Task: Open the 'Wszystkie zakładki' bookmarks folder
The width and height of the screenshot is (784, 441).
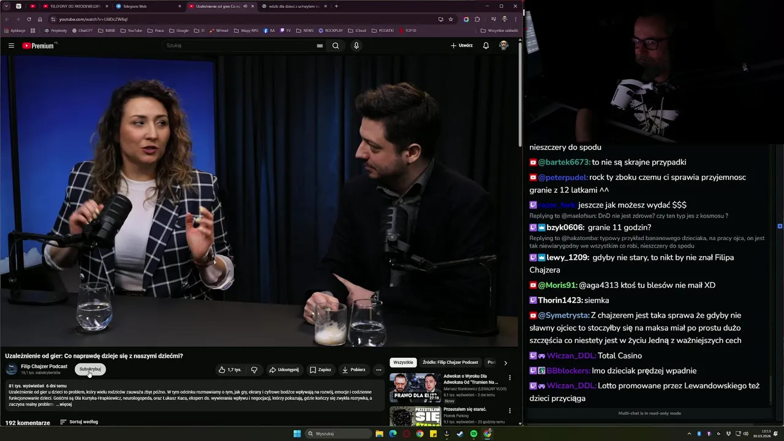Action: pyautogui.click(x=499, y=30)
